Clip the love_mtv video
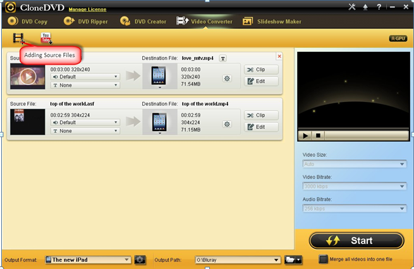Screen dimensions: 414x269 [x=261, y=70]
